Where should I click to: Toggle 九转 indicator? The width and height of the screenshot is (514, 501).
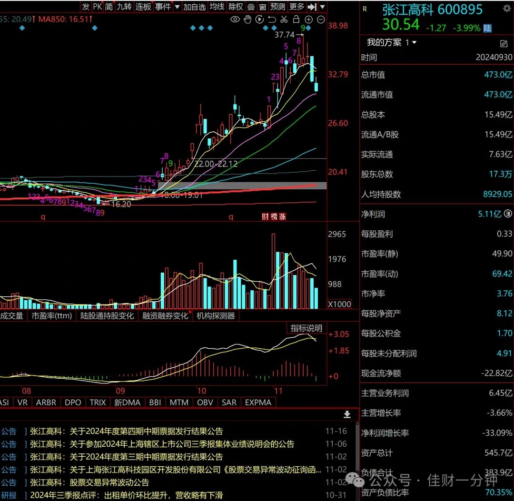tap(124, 7)
